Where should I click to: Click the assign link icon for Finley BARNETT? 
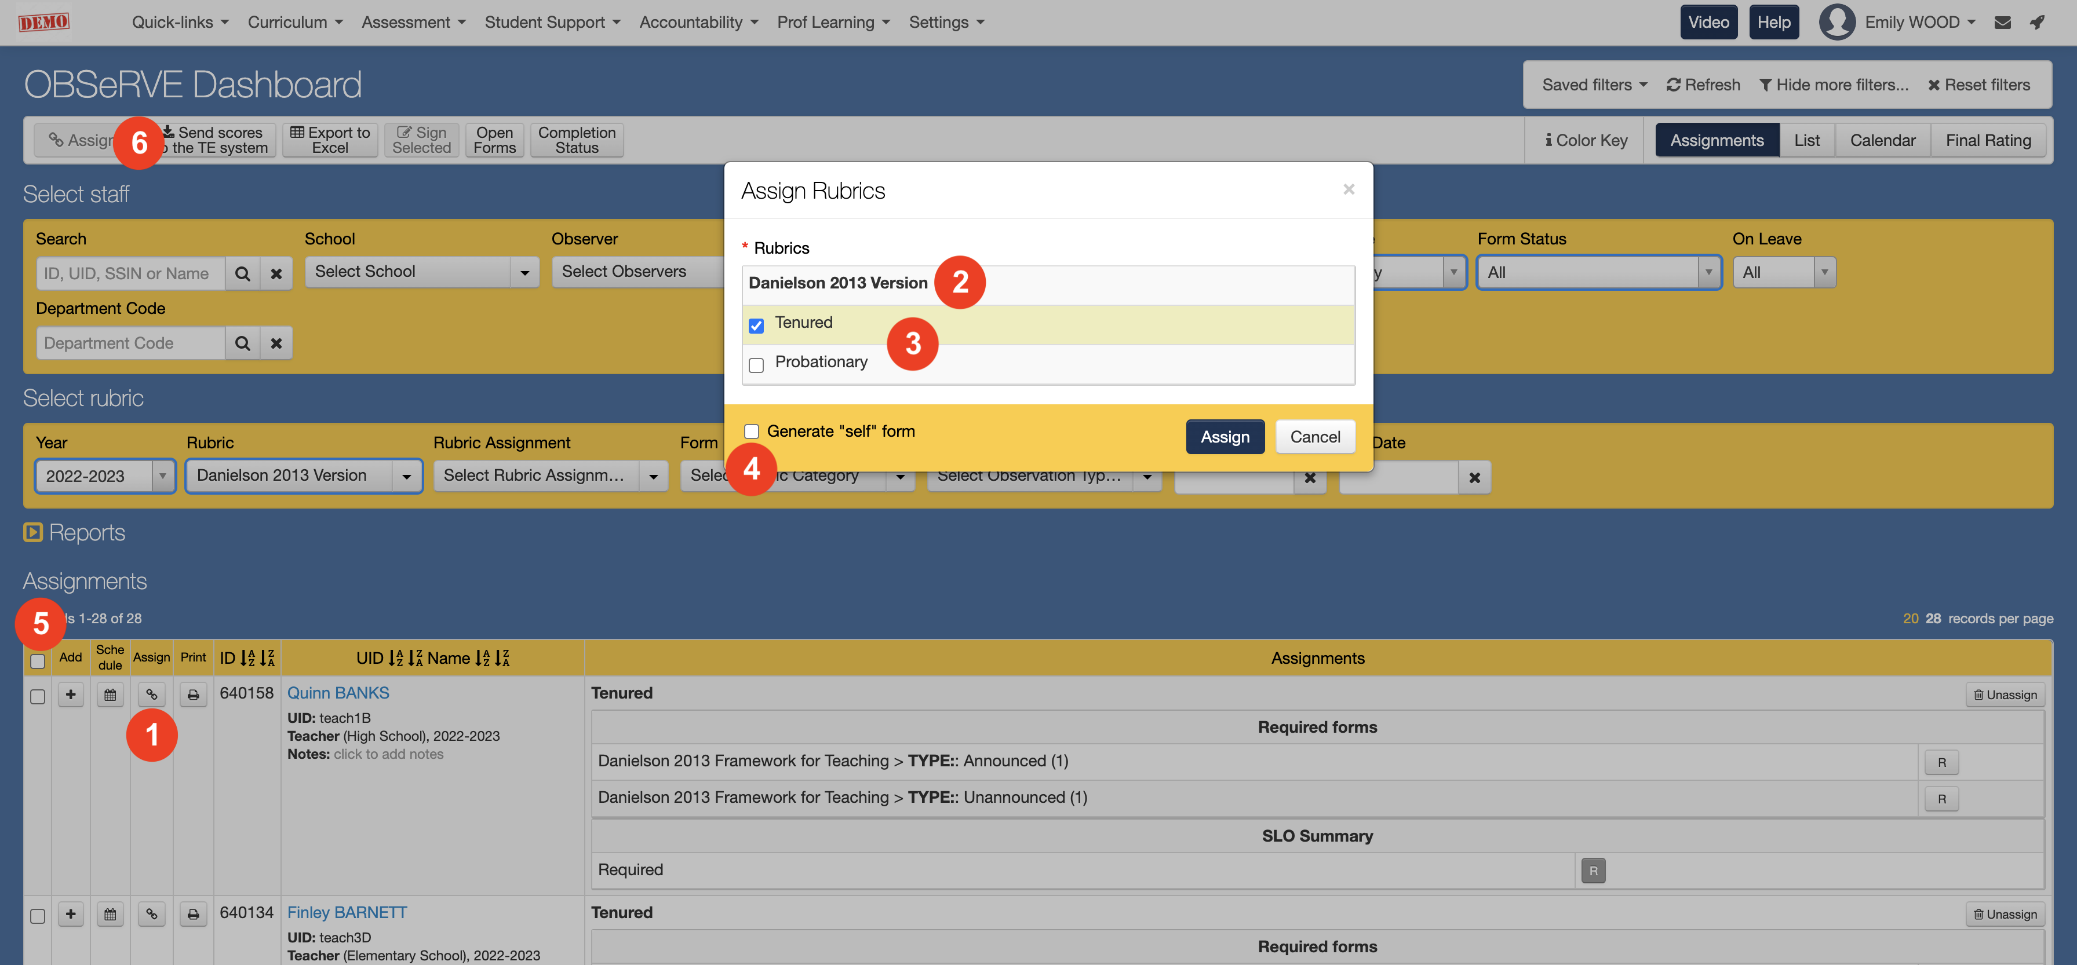click(152, 913)
